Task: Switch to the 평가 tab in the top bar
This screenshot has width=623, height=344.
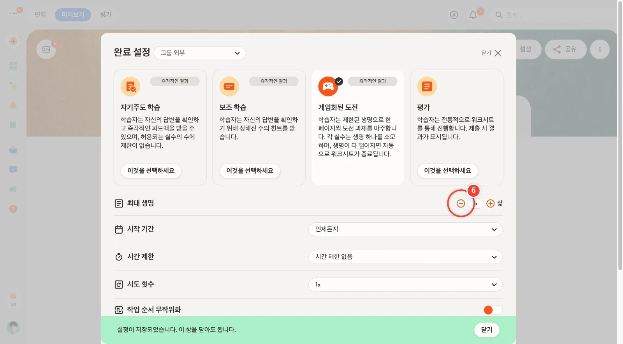Action: [x=106, y=14]
